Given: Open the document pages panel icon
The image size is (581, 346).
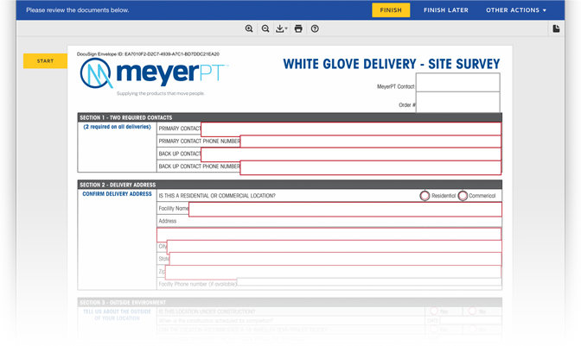Looking at the screenshot, I should click(556, 28).
